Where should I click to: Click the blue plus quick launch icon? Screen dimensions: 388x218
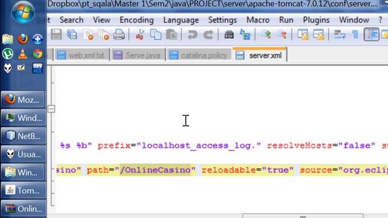click(x=38, y=39)
